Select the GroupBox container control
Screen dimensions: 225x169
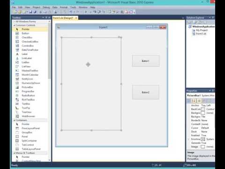(x=30, y=132)
